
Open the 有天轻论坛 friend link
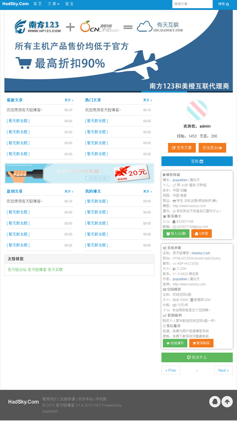(17, 270)
